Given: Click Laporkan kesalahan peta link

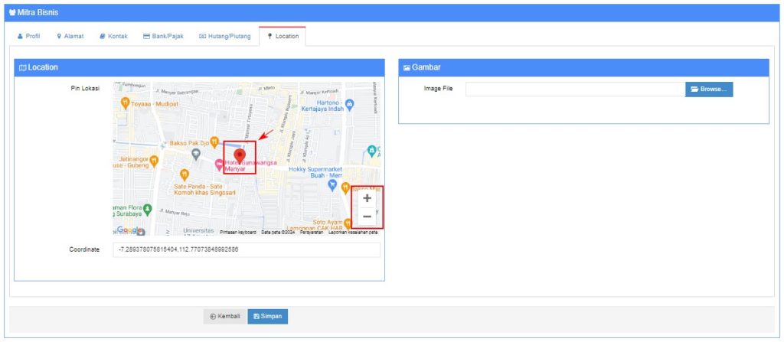Looking at the screenshot, I should [x=353, y=233].
